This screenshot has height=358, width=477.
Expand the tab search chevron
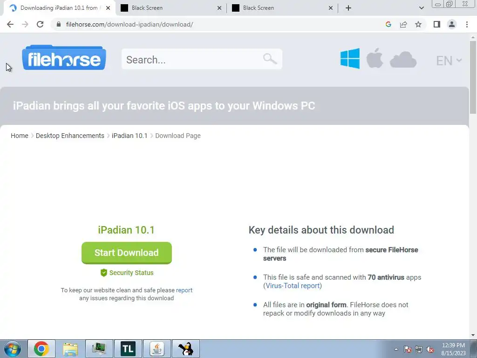[x=421, y=8]
